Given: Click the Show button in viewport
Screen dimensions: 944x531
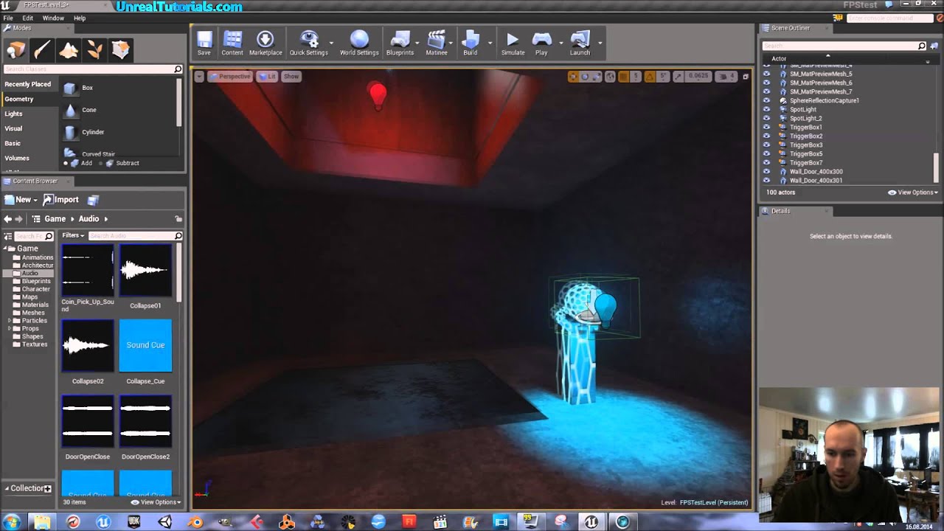Looking at the screenshot, I should click(291, 77).
